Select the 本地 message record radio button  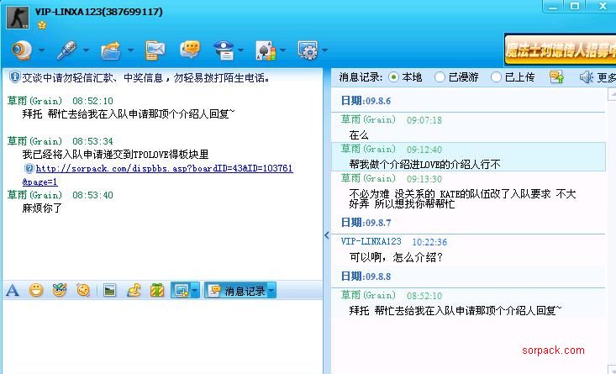tap(394, 77)
